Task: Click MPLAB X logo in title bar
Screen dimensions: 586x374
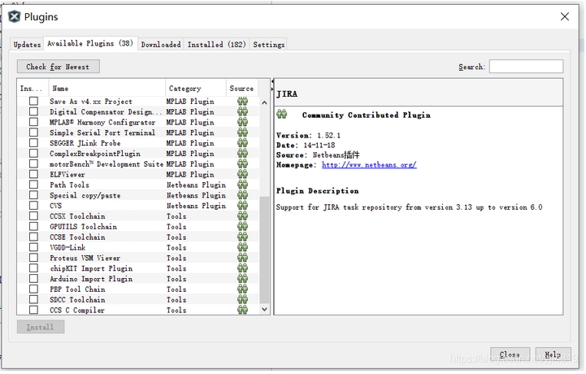Action: (14, 17)
